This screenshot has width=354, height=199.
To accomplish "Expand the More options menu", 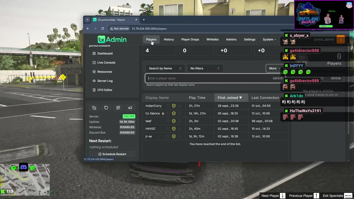I will click(274, 68).
